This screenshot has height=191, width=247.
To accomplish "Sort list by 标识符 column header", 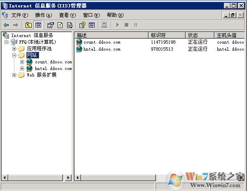I will point(167,35).
